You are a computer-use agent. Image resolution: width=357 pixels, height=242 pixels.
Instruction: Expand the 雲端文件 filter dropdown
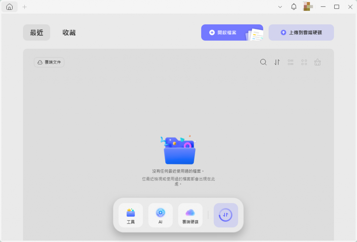[49, 62]
